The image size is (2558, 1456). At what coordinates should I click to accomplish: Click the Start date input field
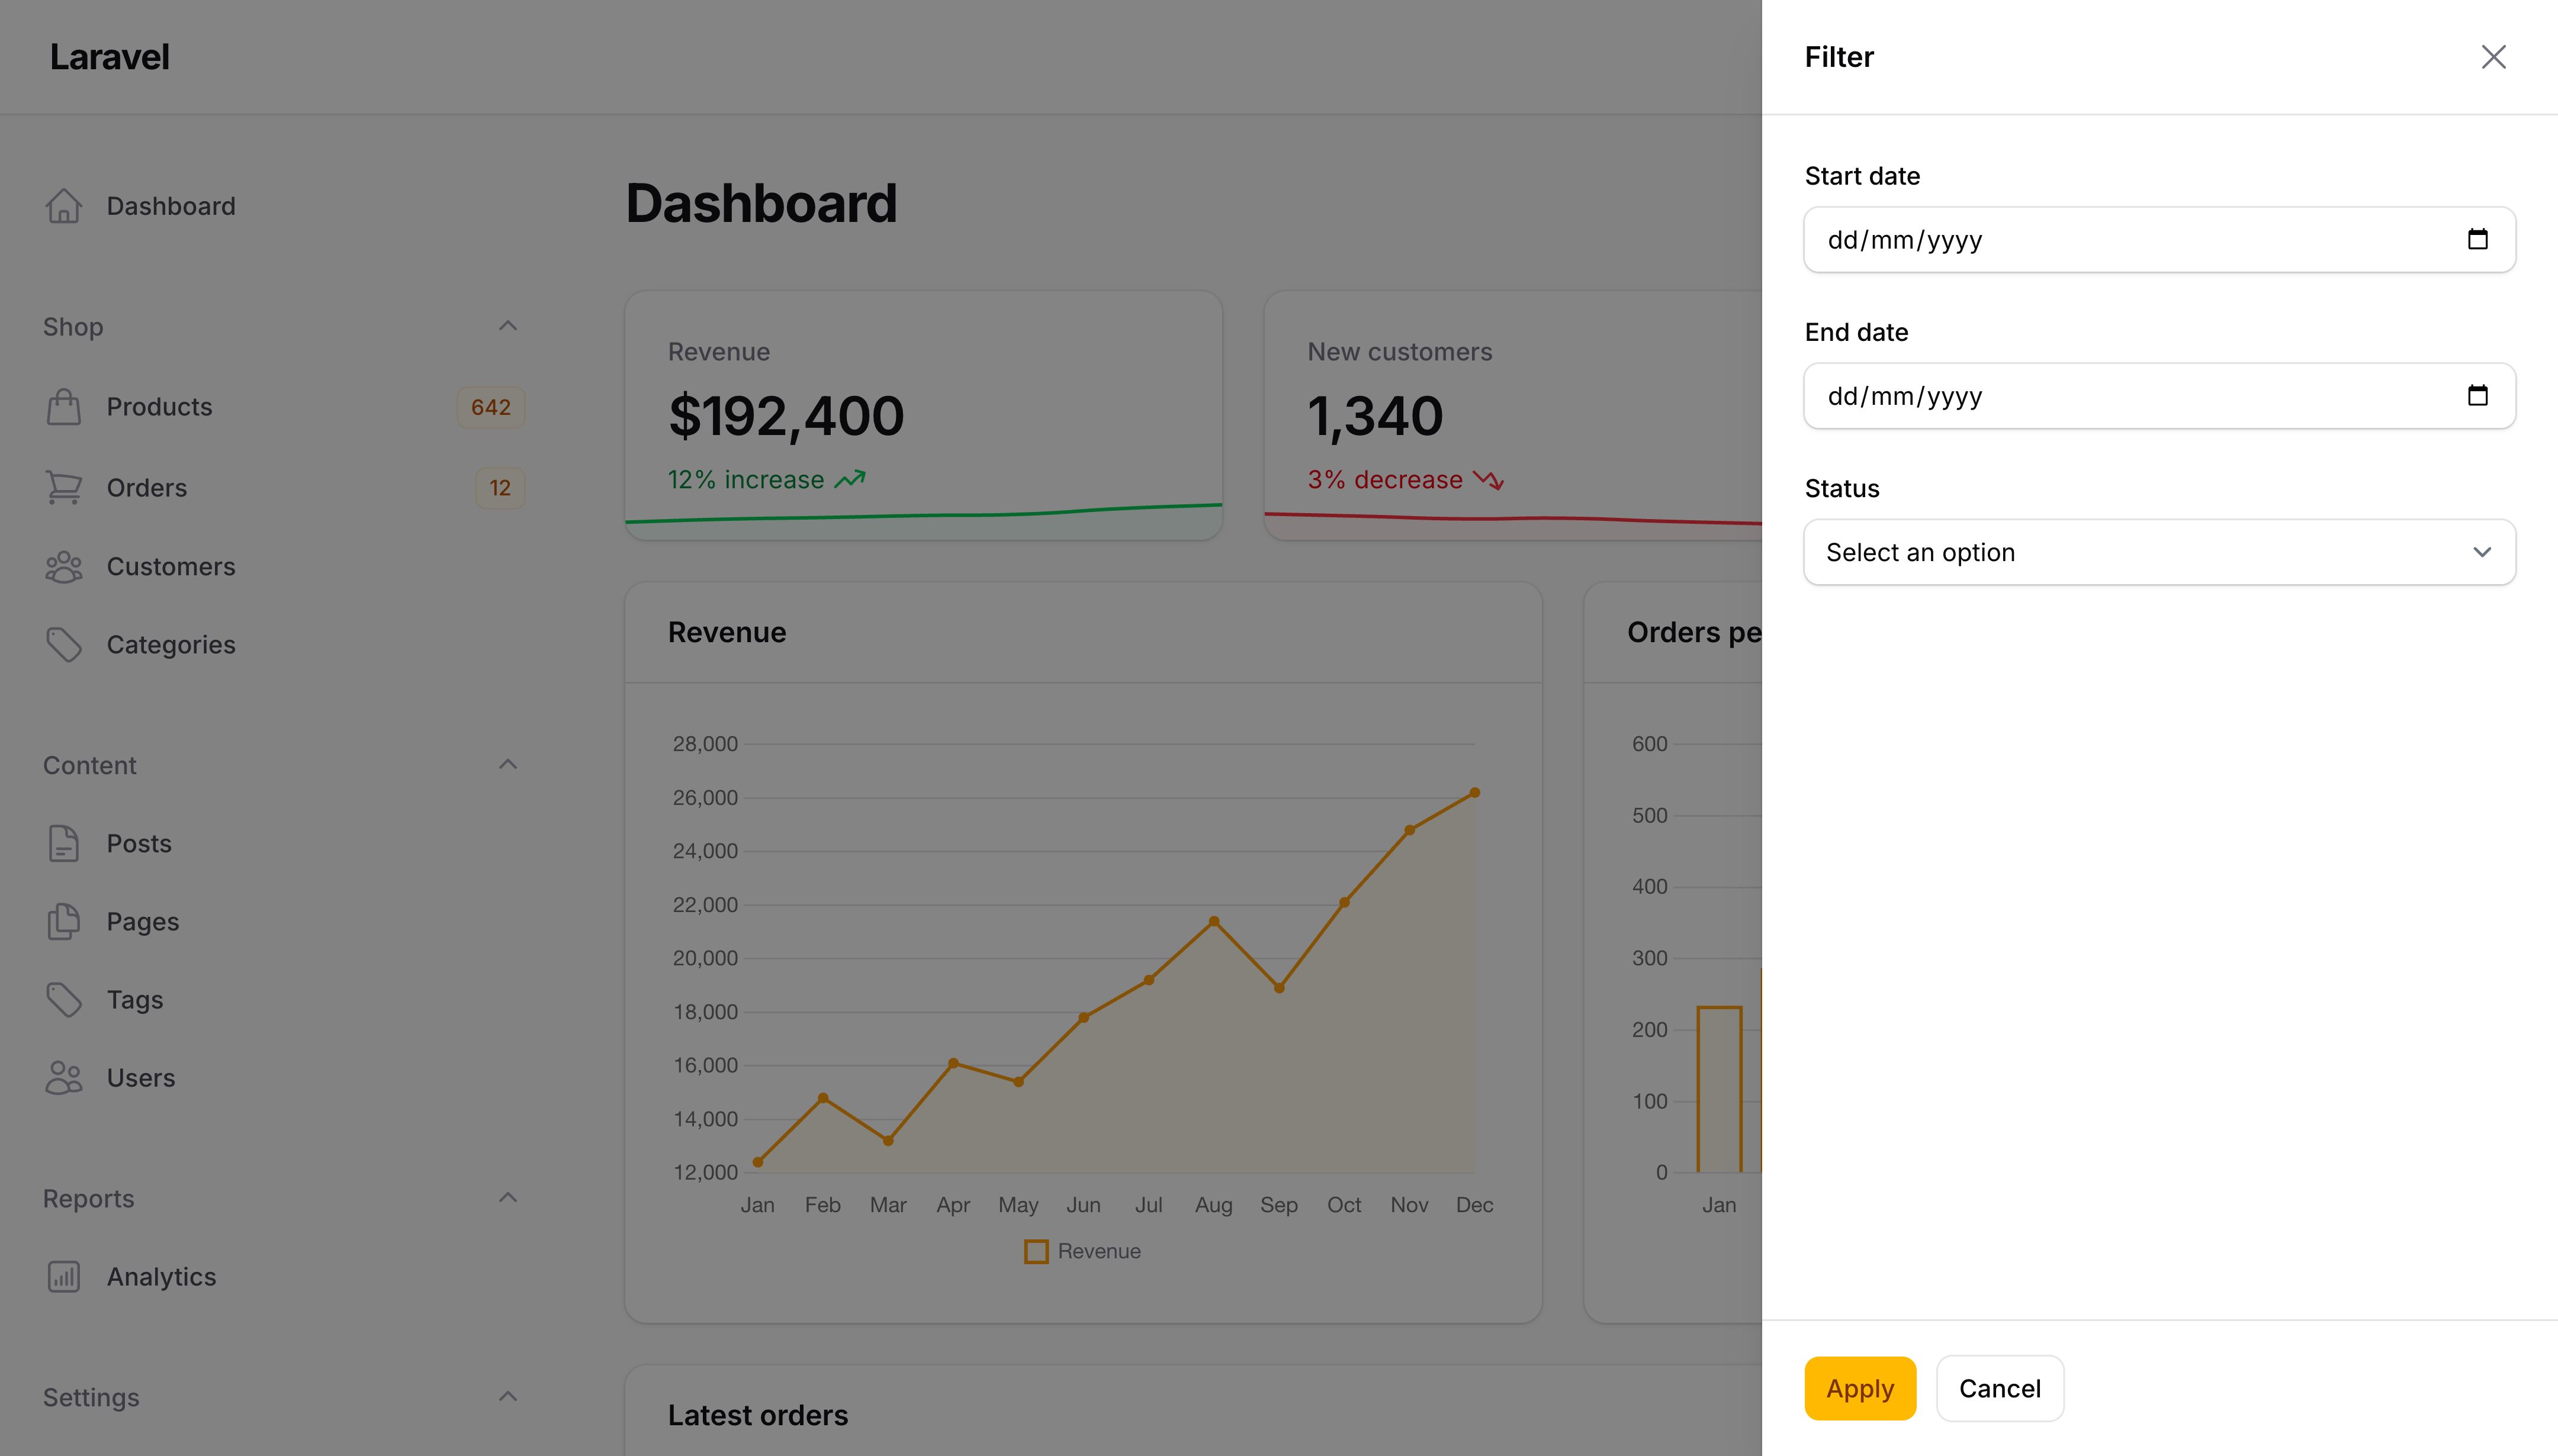[x=2159, y=240]
